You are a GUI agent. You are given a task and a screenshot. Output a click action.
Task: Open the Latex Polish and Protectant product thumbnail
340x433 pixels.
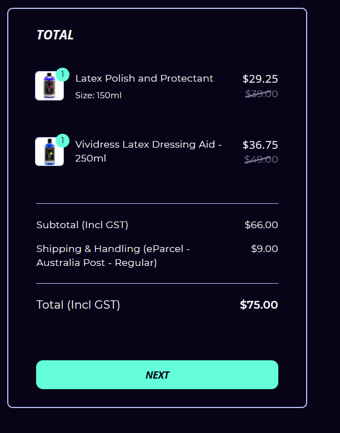[48, 87]
